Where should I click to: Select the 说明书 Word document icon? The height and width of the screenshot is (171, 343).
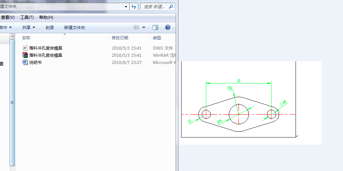pyautogui.click(x=25, y=62)
